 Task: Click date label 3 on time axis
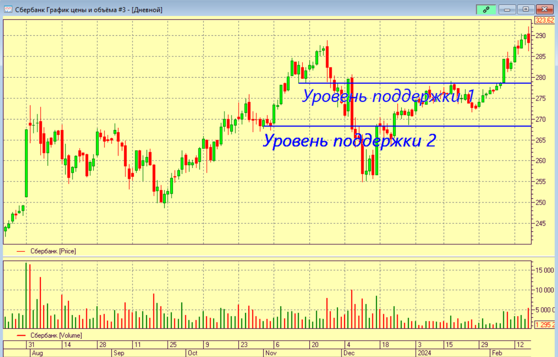(x=420, y=344)
